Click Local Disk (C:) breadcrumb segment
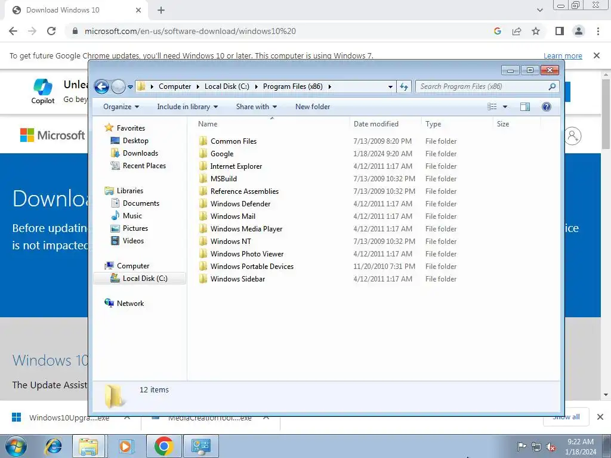 click(227, 86)
